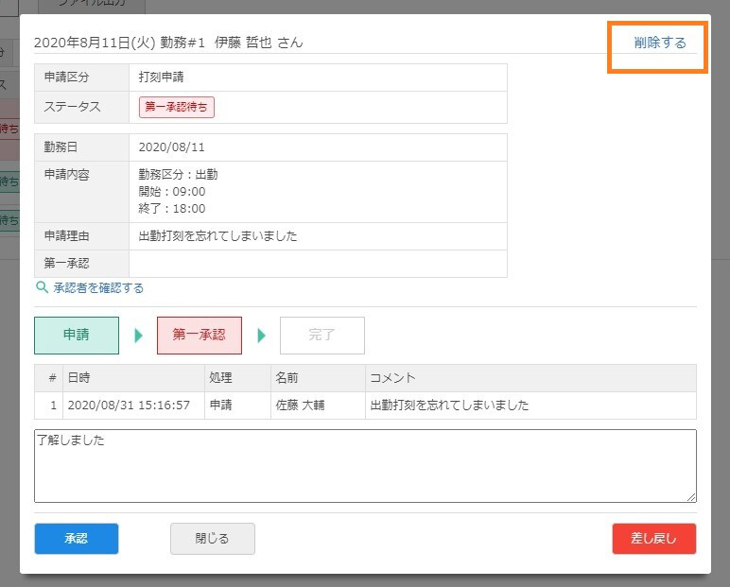730x587 pixels.
Task: Click the 終了：18:00 text line
Action: 172,208
